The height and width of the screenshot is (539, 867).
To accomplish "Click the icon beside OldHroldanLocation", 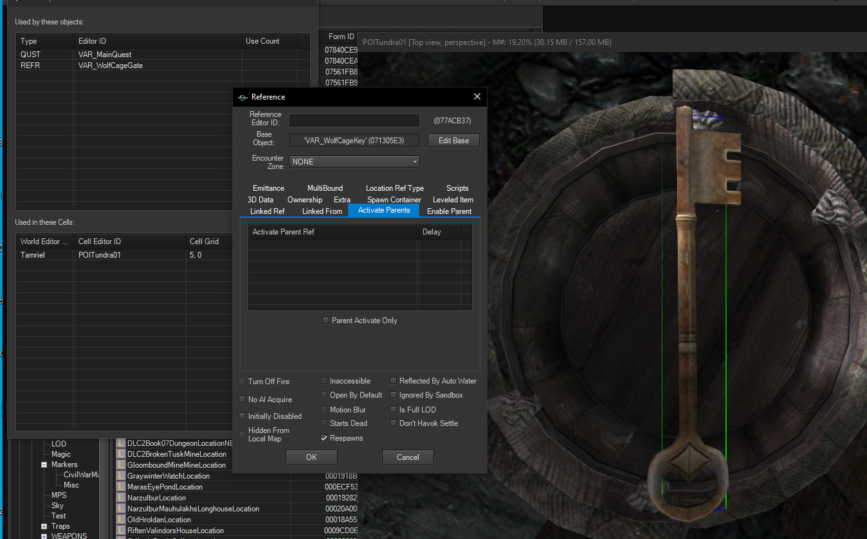I will 121,520.
